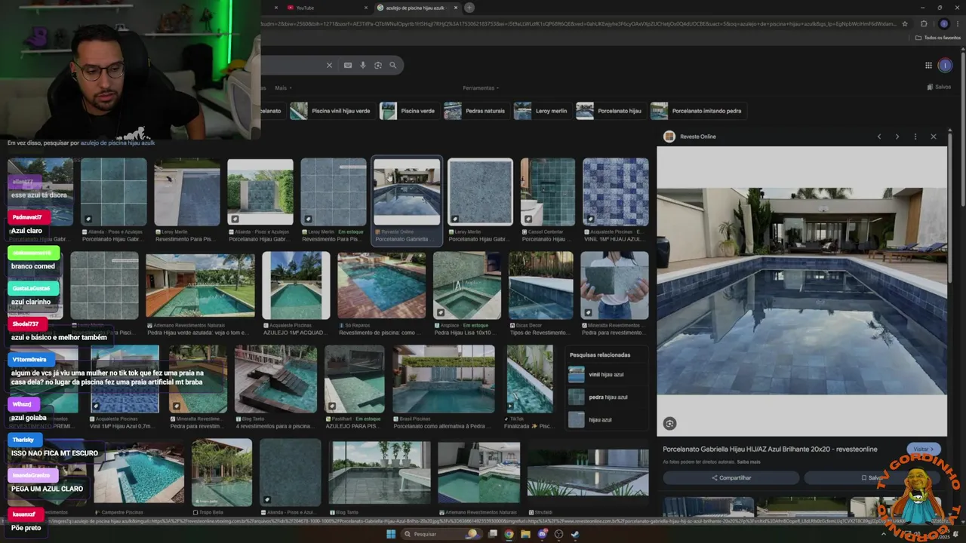Open the TikTok Finalizada pool thumbnail
This screenshot has width=966, height=543.
(x=530, y=379)
